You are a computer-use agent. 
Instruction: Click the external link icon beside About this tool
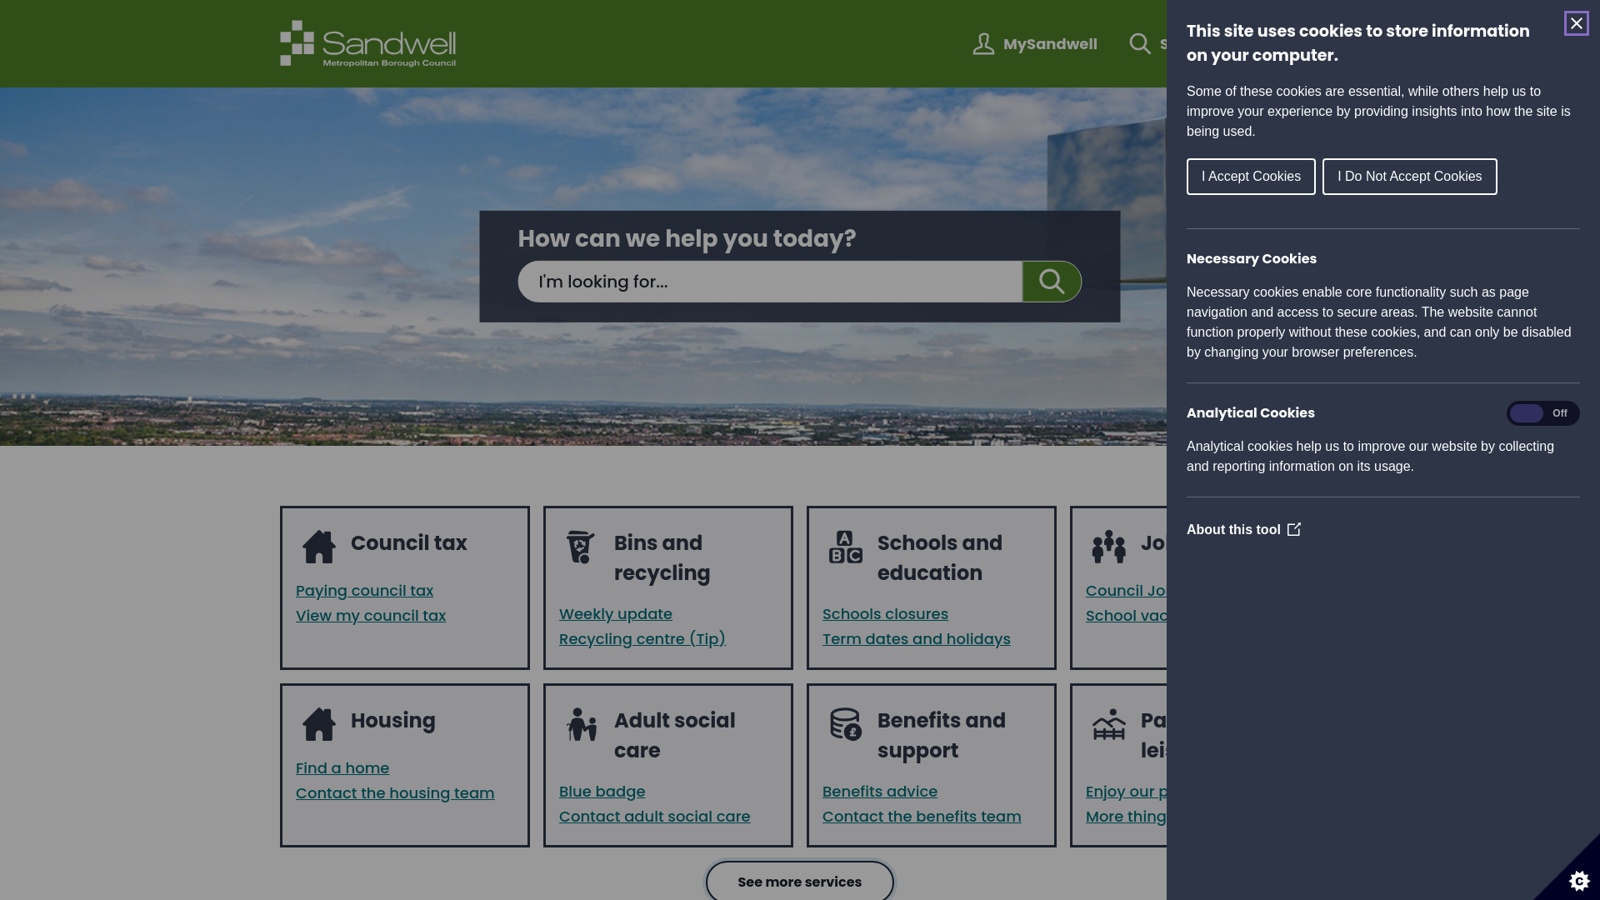[1293, 529]
